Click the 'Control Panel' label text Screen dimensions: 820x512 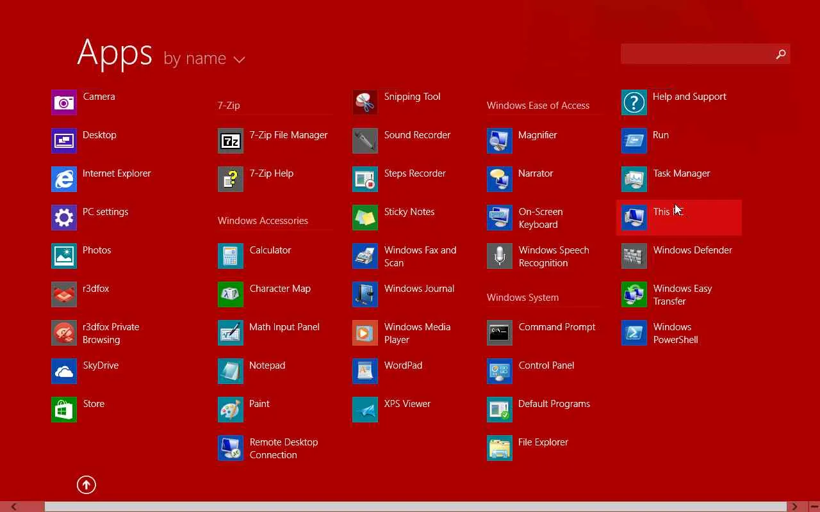(x=546, y=365)
